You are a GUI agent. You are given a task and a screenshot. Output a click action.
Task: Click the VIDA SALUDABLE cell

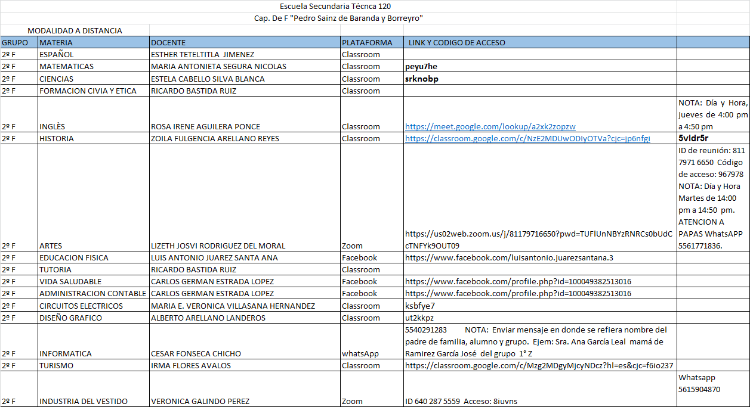[94, 281]
